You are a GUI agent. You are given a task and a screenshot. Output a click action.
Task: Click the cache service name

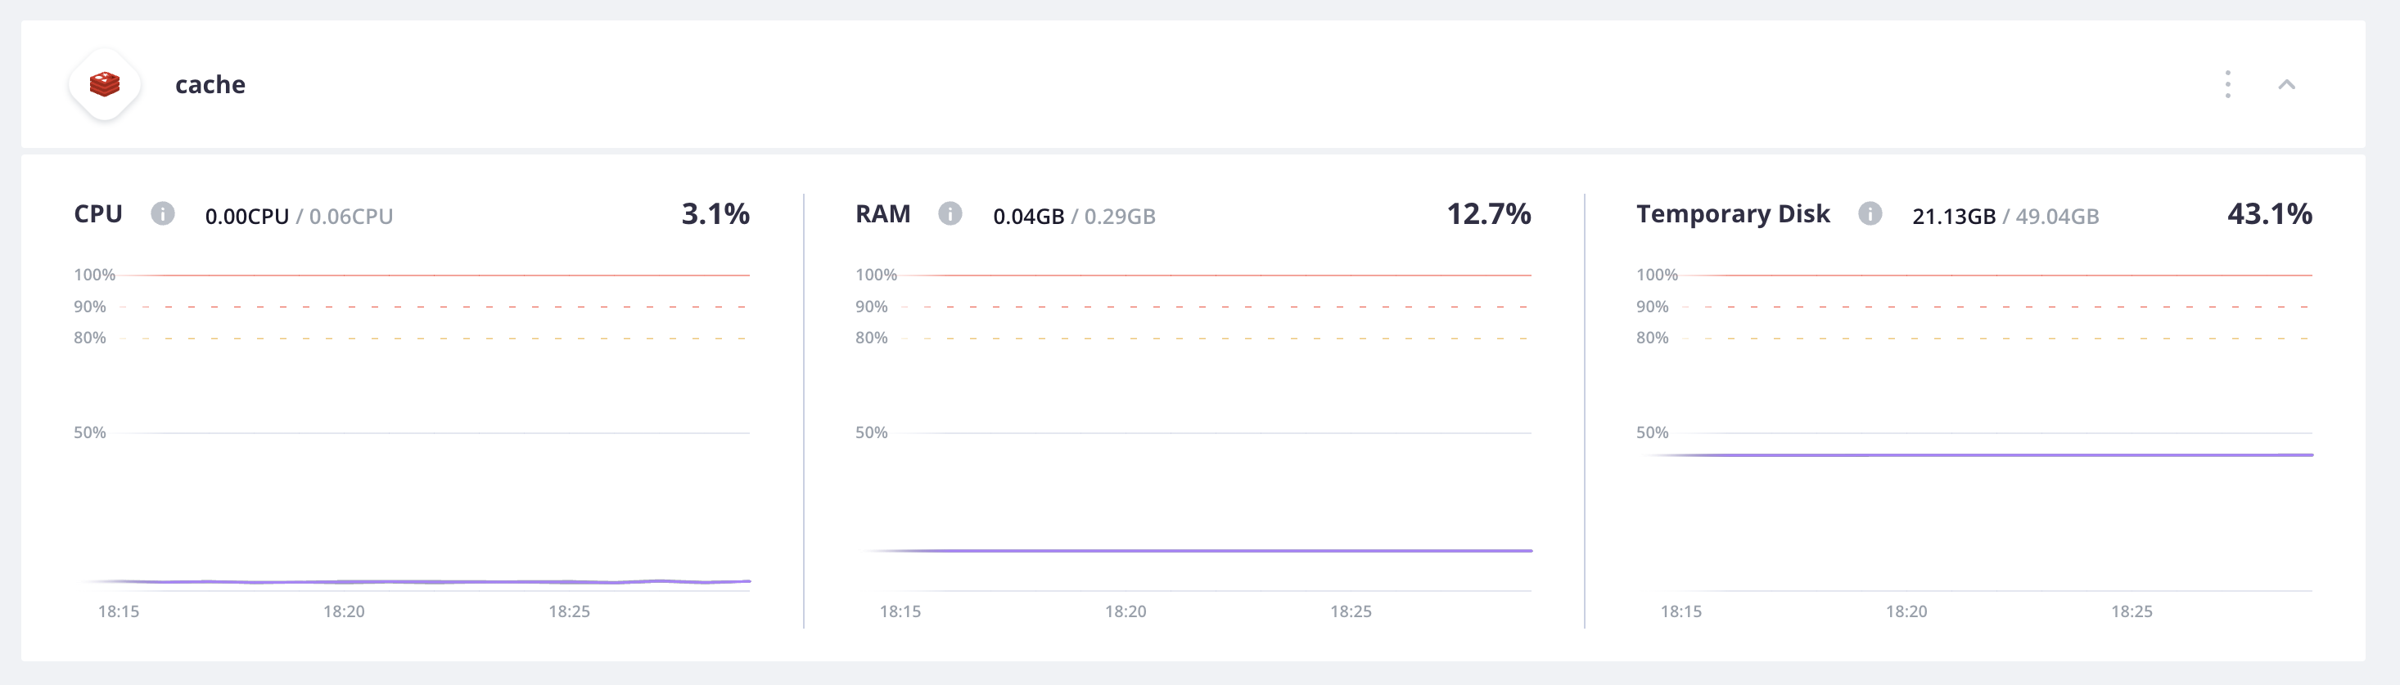(210, 85)
